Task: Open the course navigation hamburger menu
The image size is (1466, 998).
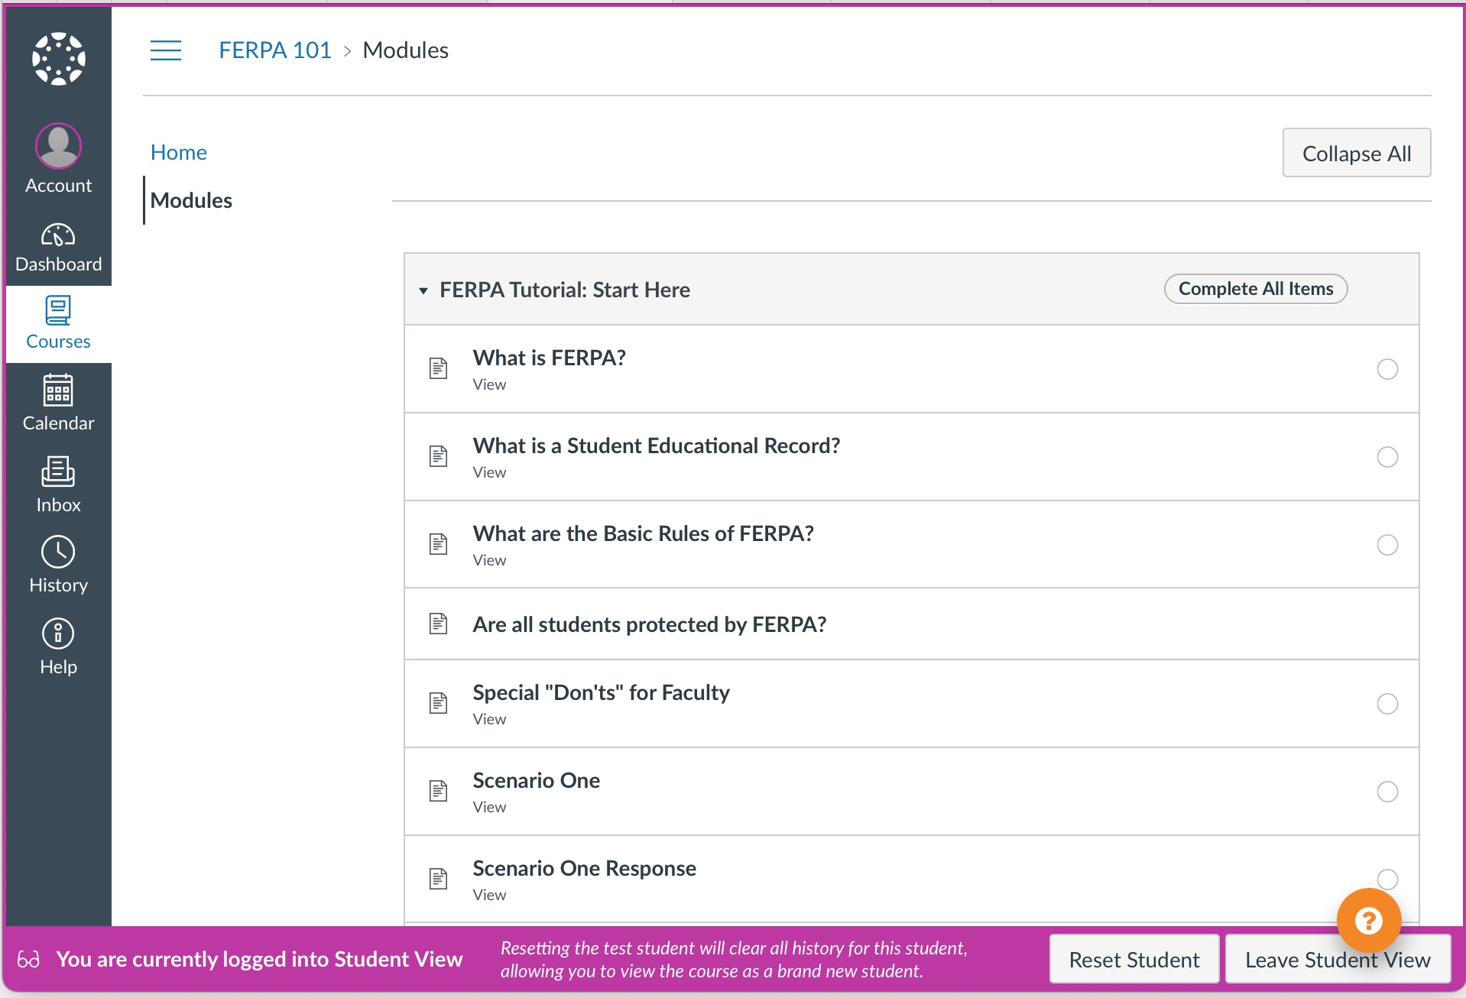Action: tap(166, 50)
